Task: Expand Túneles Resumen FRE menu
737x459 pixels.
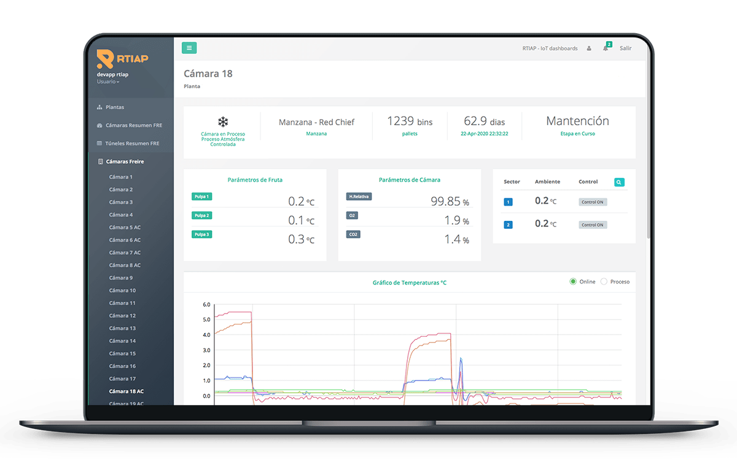Action: pos(131,144)
